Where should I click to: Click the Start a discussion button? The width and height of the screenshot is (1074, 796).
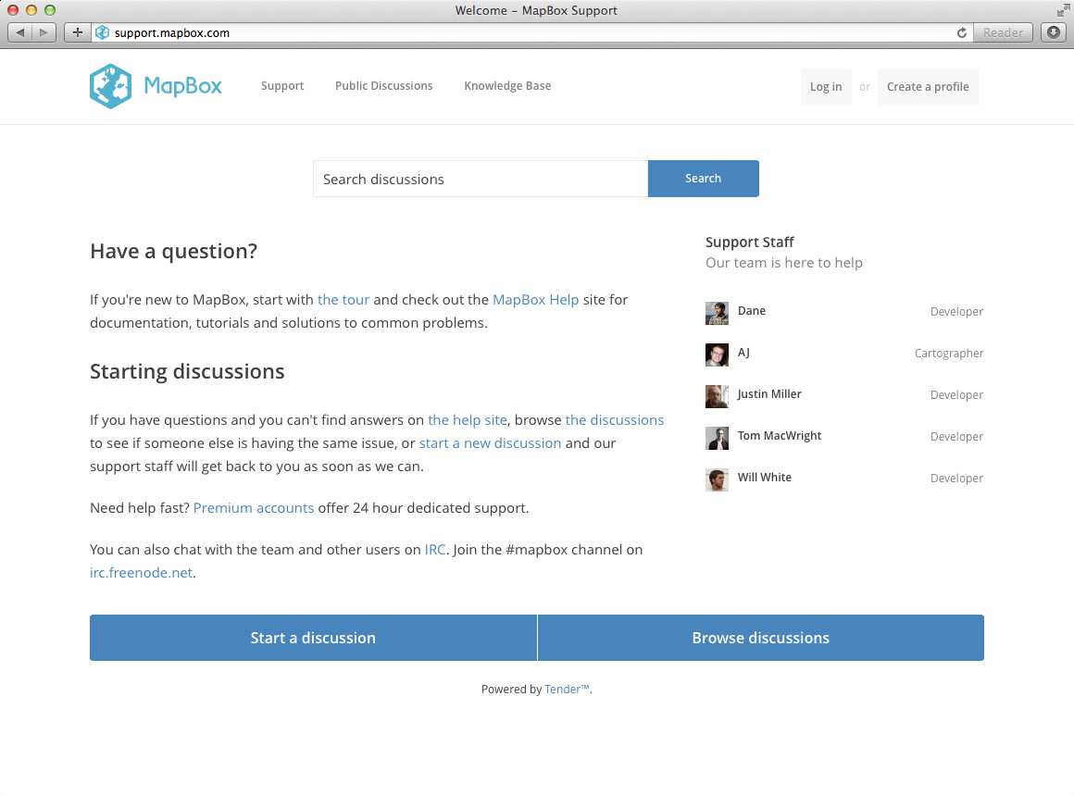[313, 638]
